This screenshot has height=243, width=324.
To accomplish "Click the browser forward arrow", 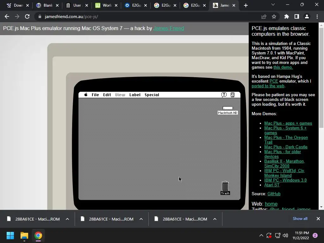I will pyautogui.click(x=17, y=16).
